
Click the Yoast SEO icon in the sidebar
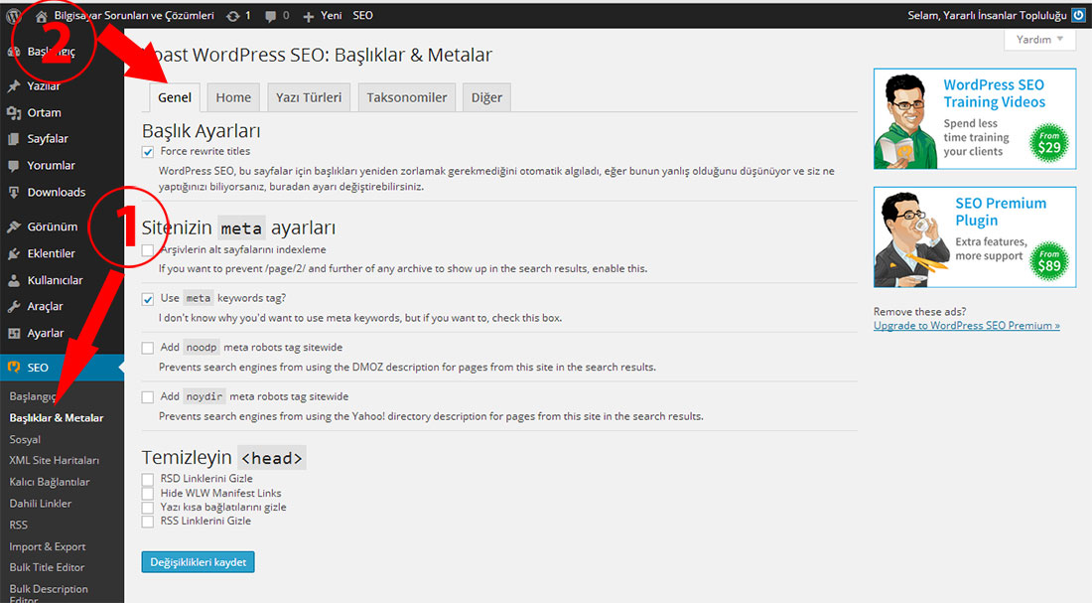(x=13, y=368)
